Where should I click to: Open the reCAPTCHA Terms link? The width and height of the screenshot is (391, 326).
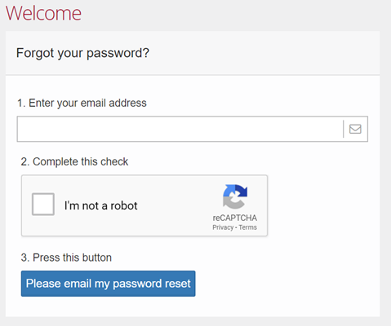(247, 227)
